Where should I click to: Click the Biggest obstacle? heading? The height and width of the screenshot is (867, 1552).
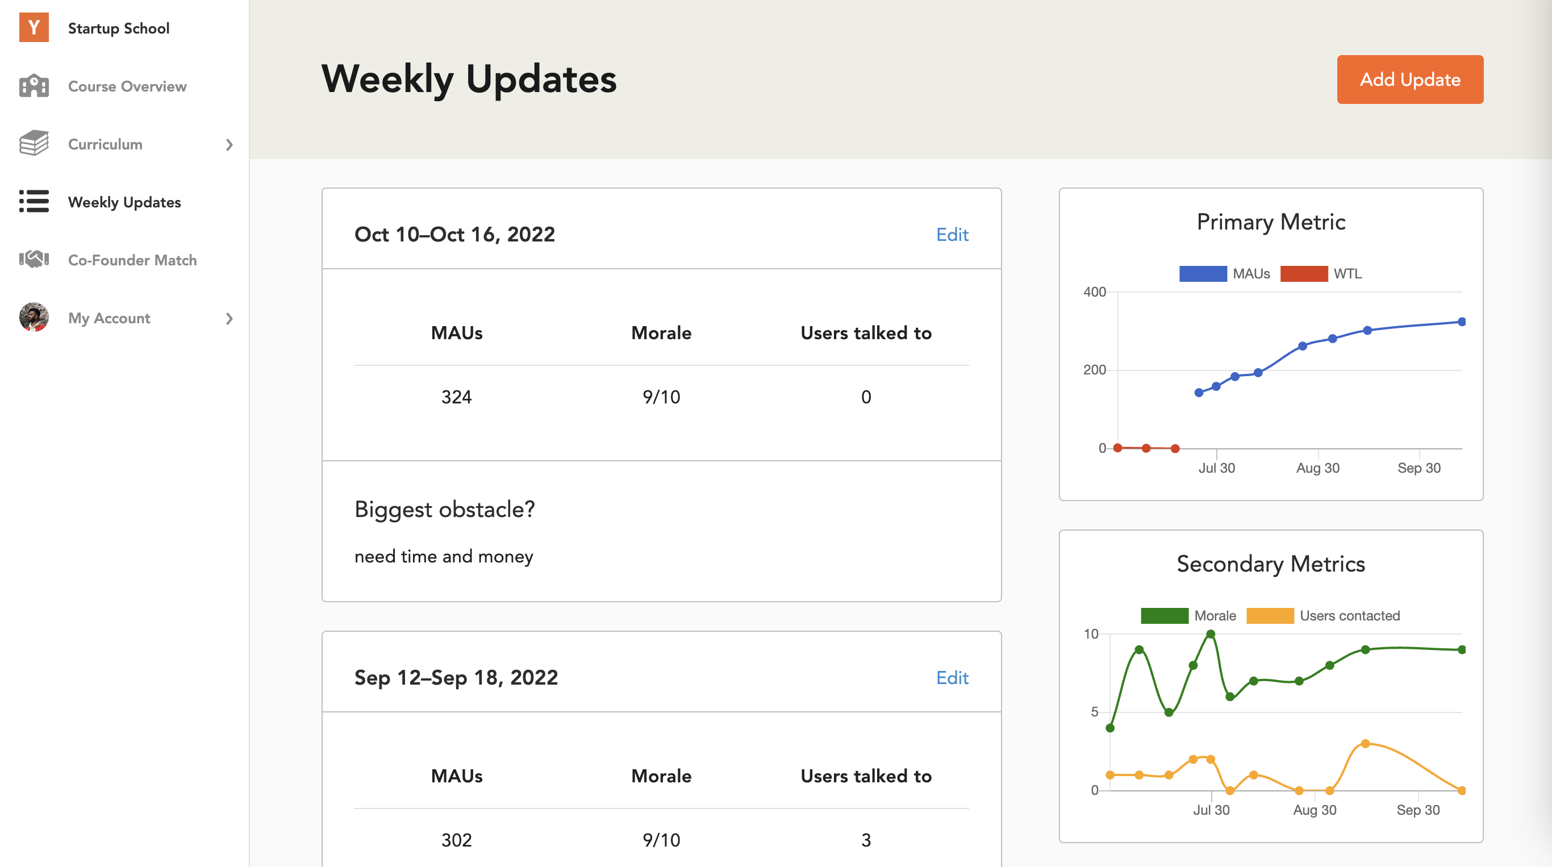[444, 509]
